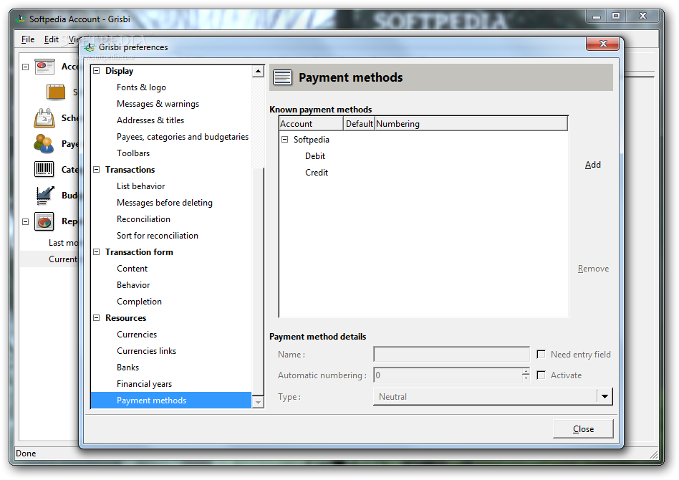Increase automatic numbering with up stepper arrow
The image size is (679, 480).
coord(526,371)
